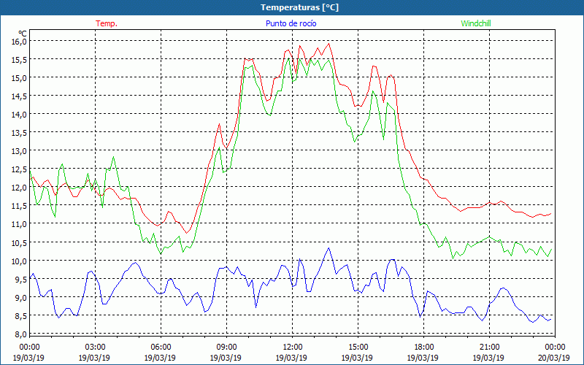The height and width of the screenshot is (365, 584).
Task: Click the '21:00' time axis label
Action: 489,347
